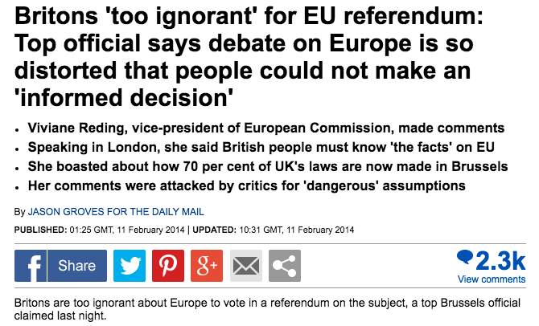Click the View comments link
539x326 pixels.
tap(492, 279)
